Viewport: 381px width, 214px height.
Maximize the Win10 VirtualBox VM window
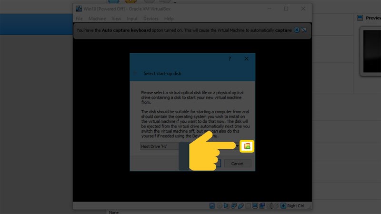coord(286,9)
